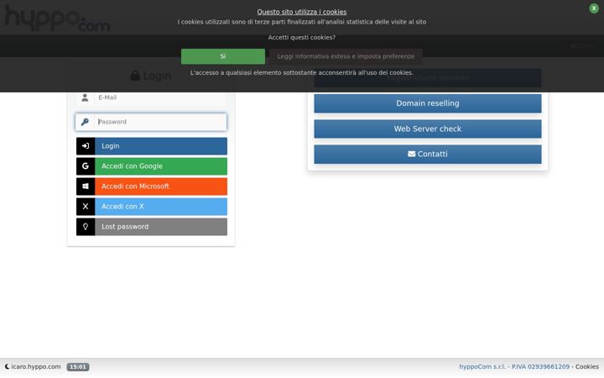This screenshot has height=378, width=604.
Task: Open Leggi informativa estesa e imposta preferenze
Action: [x=346, y=56]
